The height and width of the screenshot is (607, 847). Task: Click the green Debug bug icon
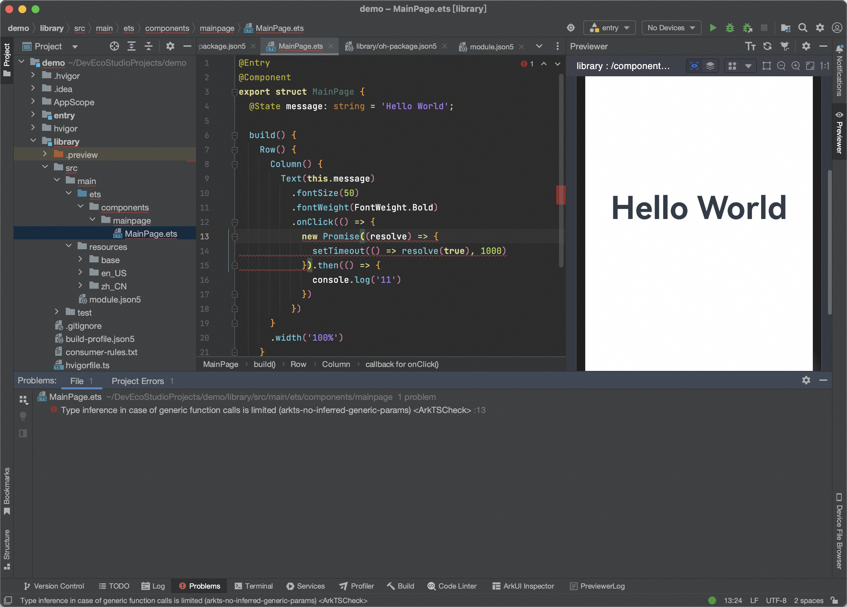[729, 28]
